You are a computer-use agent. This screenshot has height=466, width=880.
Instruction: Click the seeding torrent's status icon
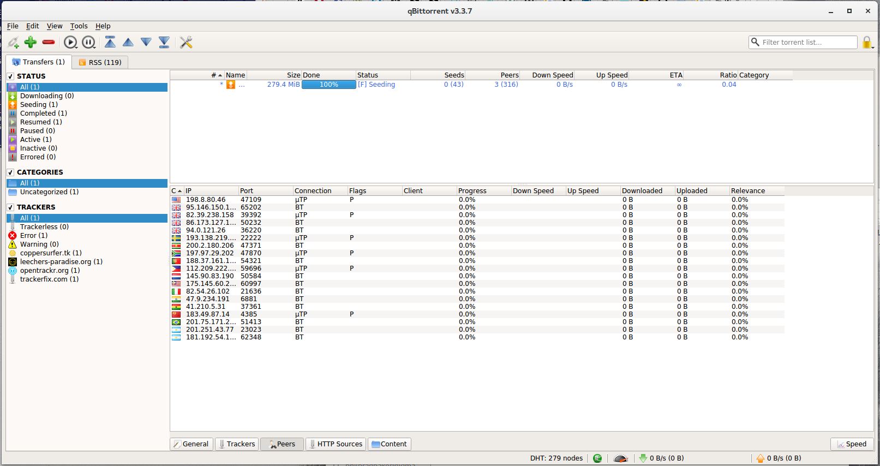click(x=231, y=85)
